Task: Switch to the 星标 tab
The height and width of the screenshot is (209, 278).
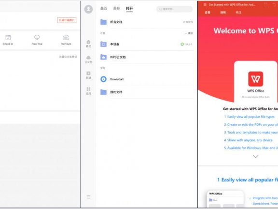Action: tap(117, 8)
